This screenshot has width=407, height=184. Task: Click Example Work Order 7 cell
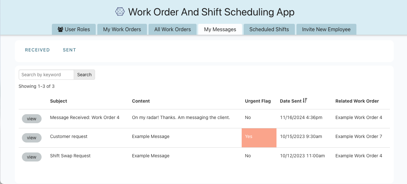pyautogui.click(x=359, y=136)
